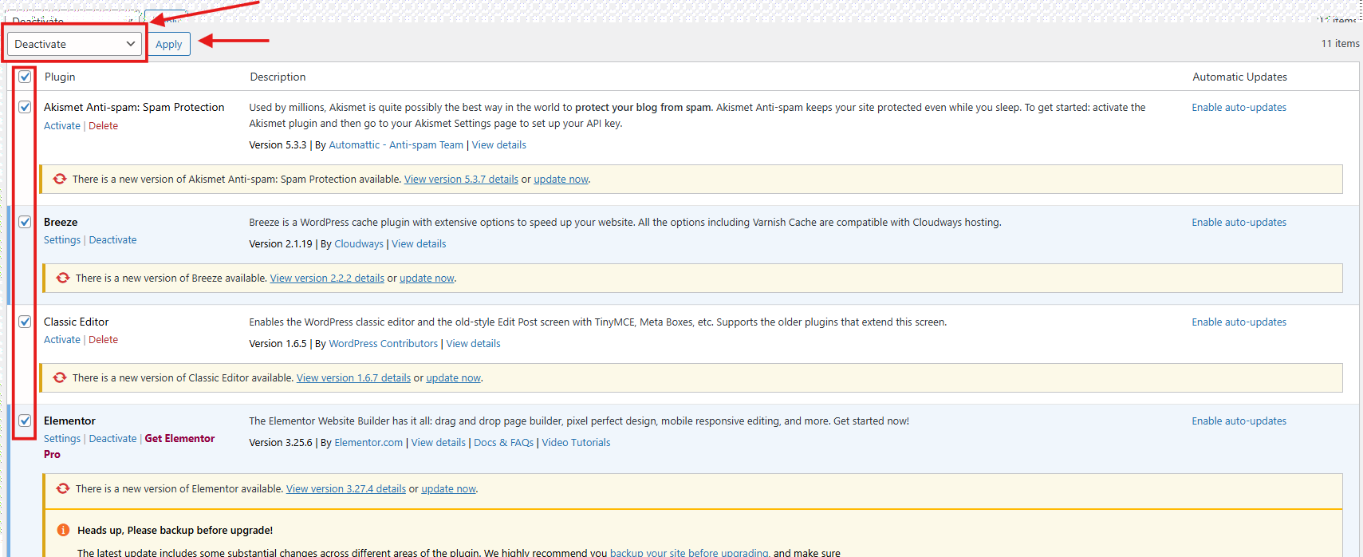Uncheck the Akismet Anti-spam checkbox
1363x557 pixels.
(25, 107)
